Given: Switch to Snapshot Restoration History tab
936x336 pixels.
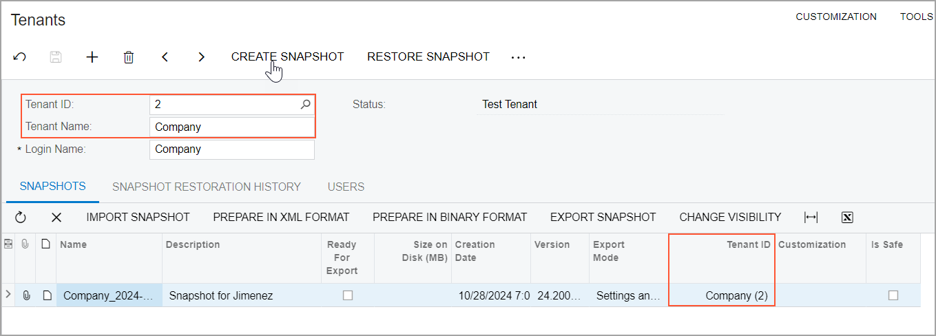Looking at the screenshot, I should point(207,187).
